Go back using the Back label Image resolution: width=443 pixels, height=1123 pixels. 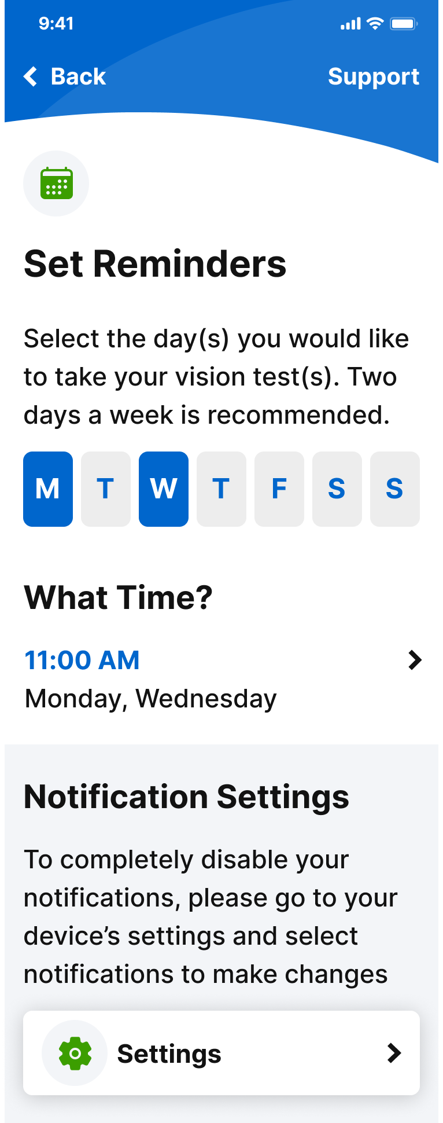(78, 76)
